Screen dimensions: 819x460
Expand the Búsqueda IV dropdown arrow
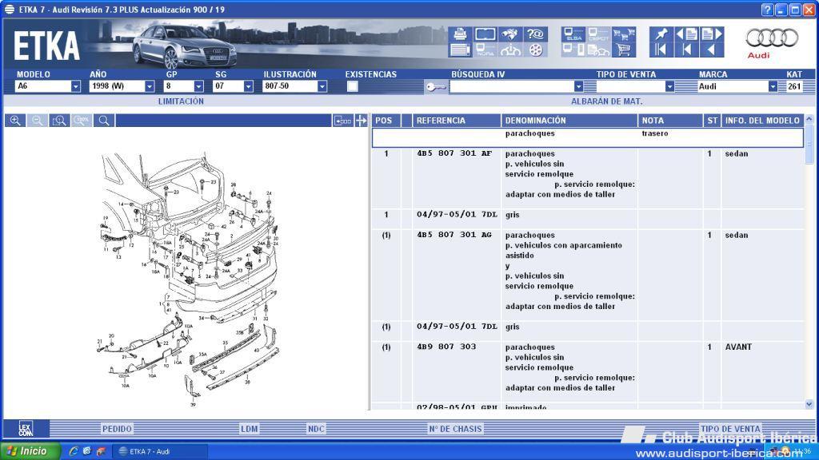tap(578, 86)
